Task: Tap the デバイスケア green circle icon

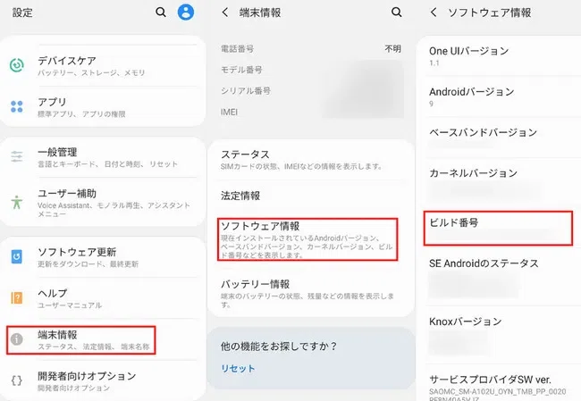Action: click(17, 65)
